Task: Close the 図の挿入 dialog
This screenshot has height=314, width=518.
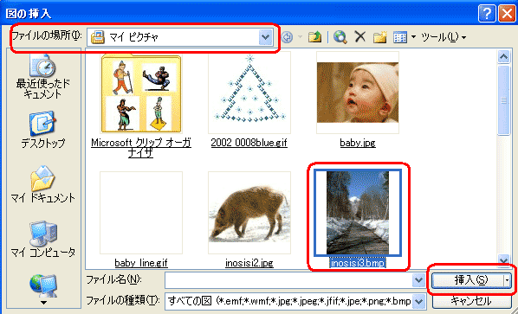Action: [x=507, y=14]
